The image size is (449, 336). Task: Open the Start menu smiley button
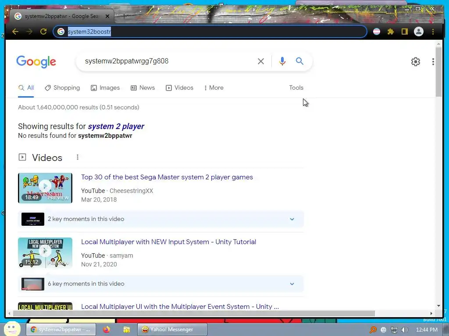click(12, 329)
